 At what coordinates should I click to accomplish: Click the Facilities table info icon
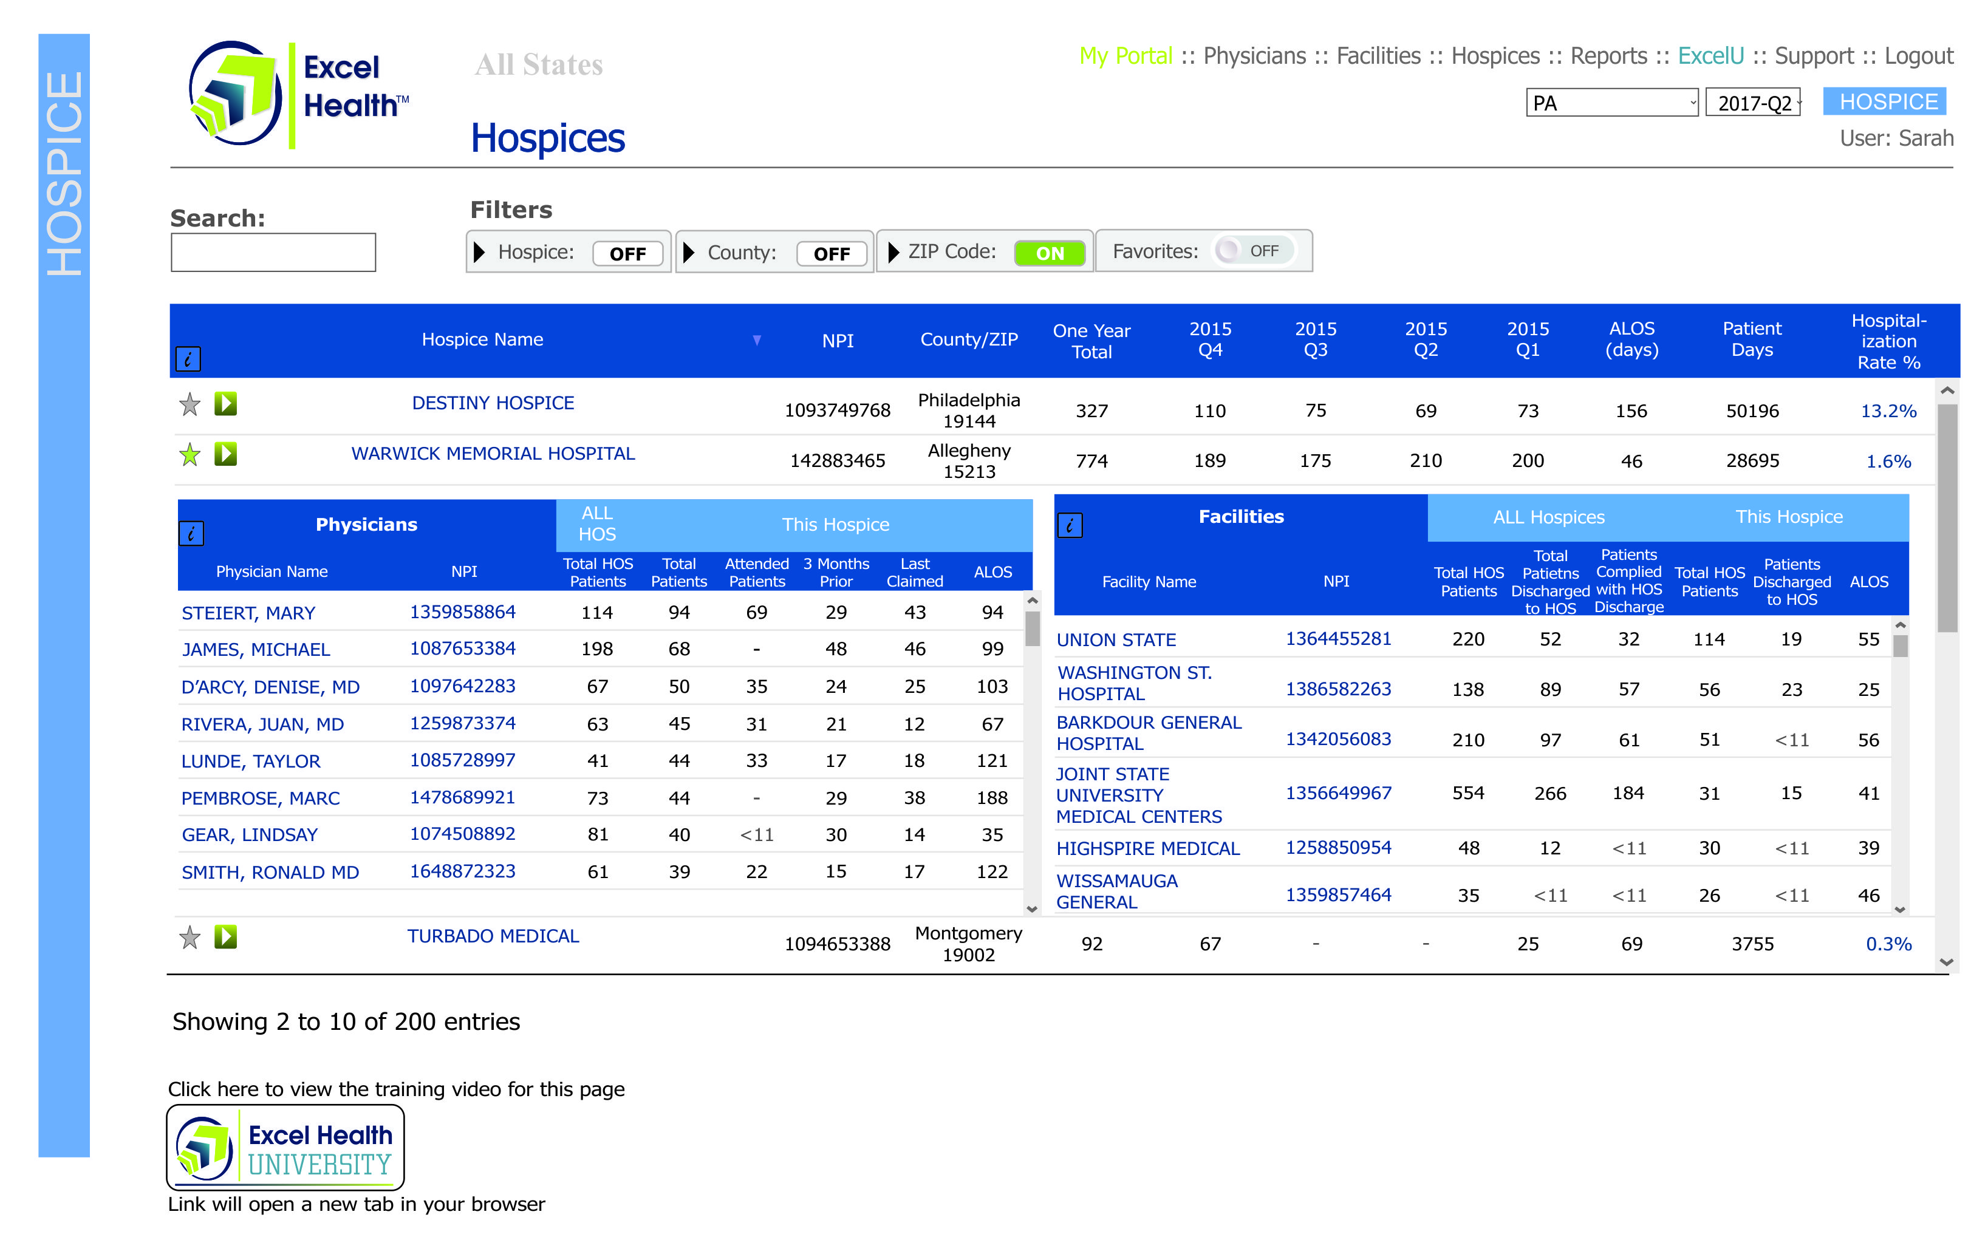coord(1070,525)
